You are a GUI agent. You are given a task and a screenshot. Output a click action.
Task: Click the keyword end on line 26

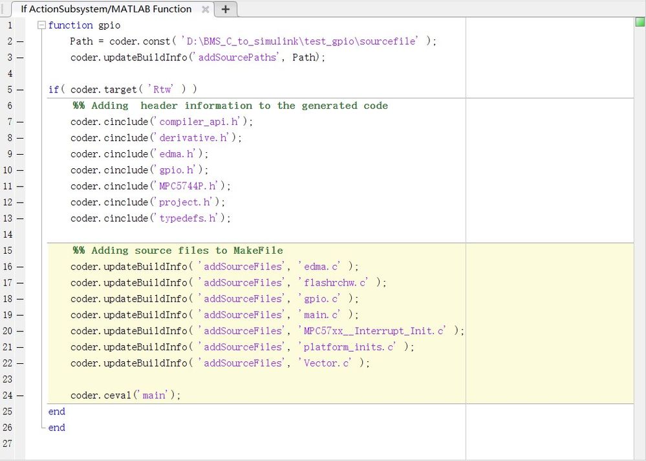point(56,427)
